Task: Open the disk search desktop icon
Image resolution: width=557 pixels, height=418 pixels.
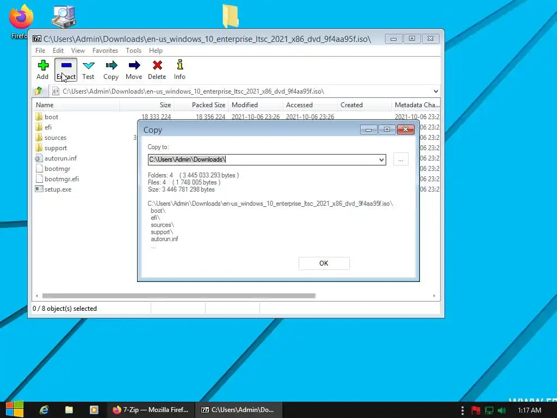Action: 63,16
